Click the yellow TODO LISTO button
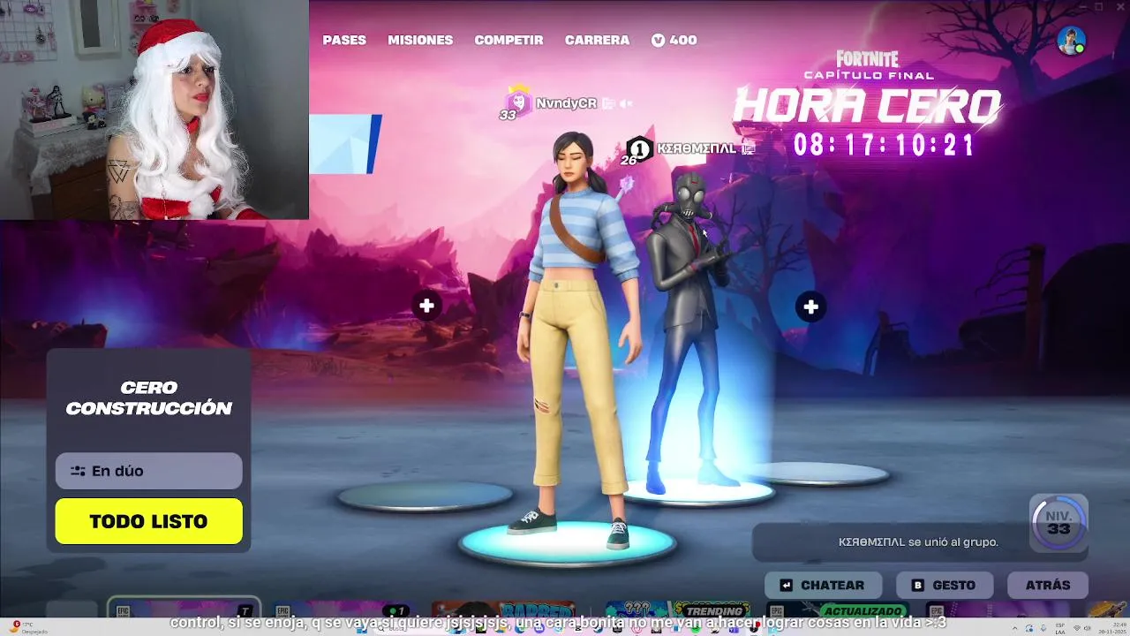This screenshot has width=1130, height=636. 148,521
